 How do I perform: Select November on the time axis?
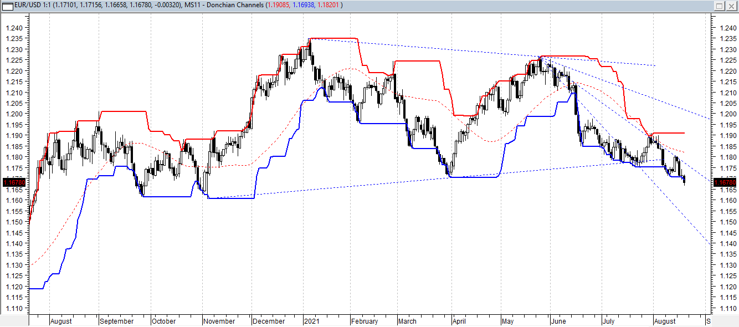tap(219, 321)
